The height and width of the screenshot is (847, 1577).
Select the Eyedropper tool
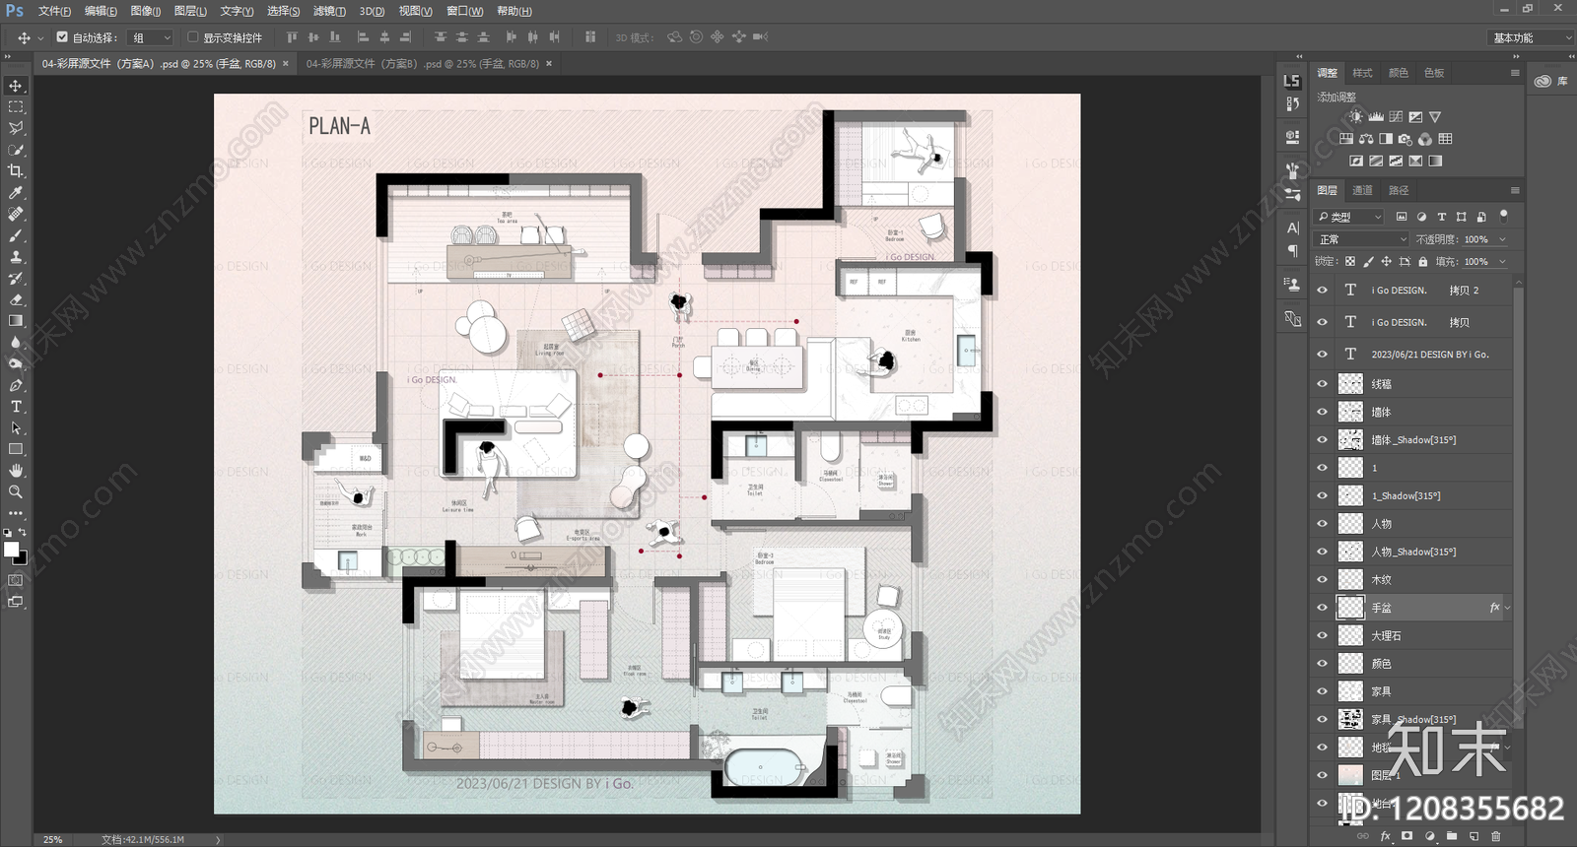(x=16, y=193)
